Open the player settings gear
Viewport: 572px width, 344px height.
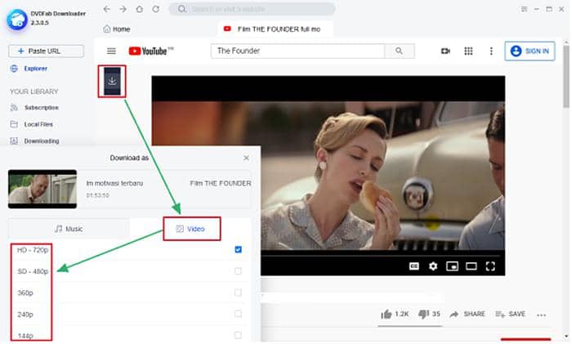pyautogui.click(x=433, y=266)
